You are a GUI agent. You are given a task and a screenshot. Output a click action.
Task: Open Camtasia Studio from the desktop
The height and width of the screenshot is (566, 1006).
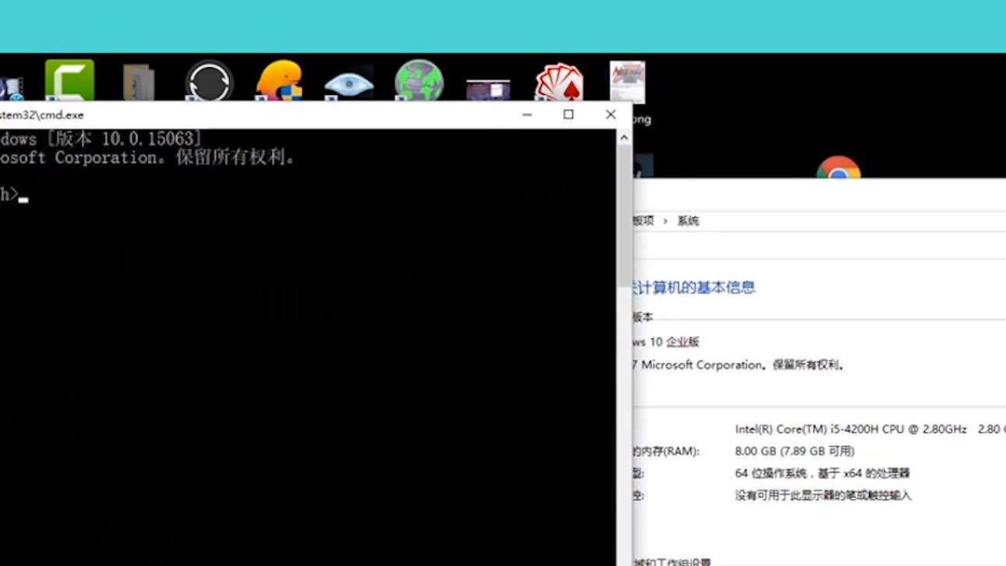click(67, 79)
